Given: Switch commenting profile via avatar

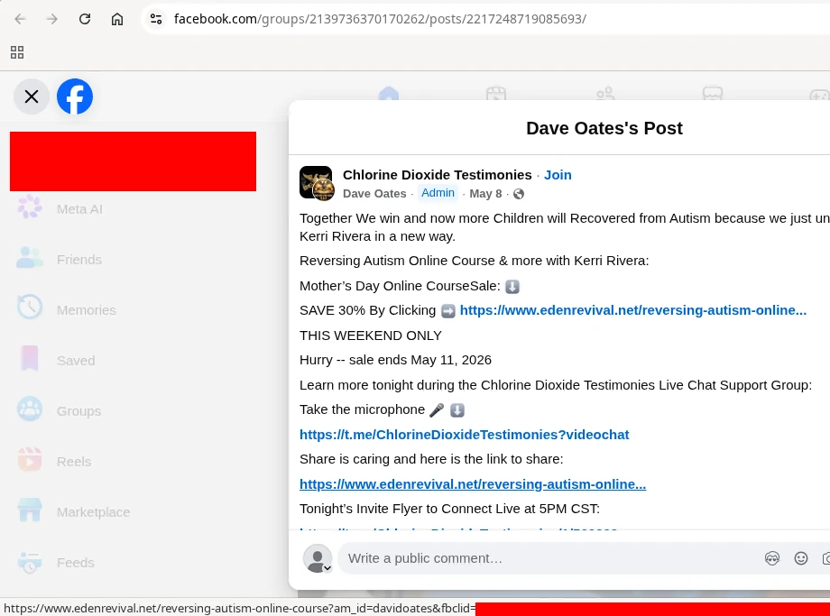Looking at the screenshot, I should (x=318, y=558).
